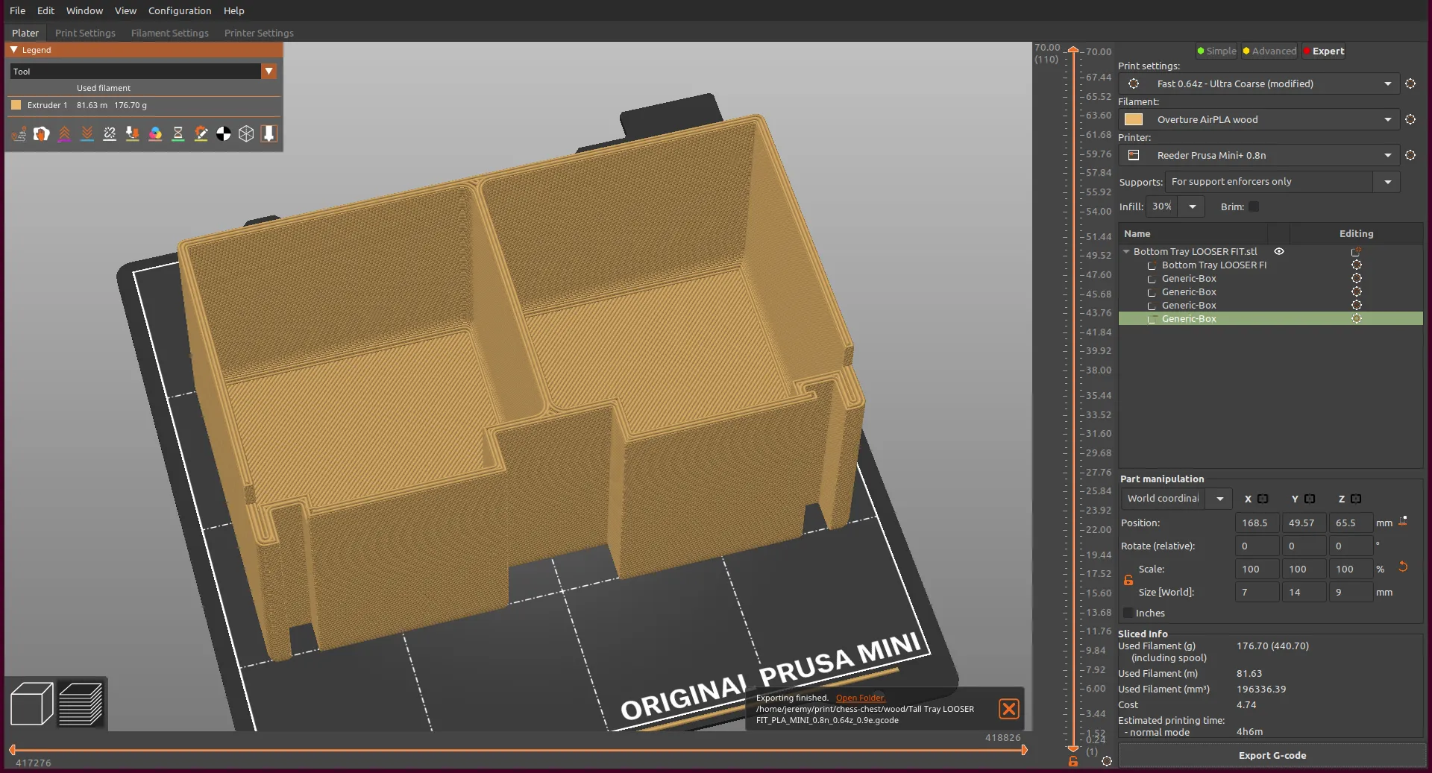Open filament preset settings gear icon
The height and width of the screenshot is (773, 1432).
pyautogui.click(x=1410, y=119)
